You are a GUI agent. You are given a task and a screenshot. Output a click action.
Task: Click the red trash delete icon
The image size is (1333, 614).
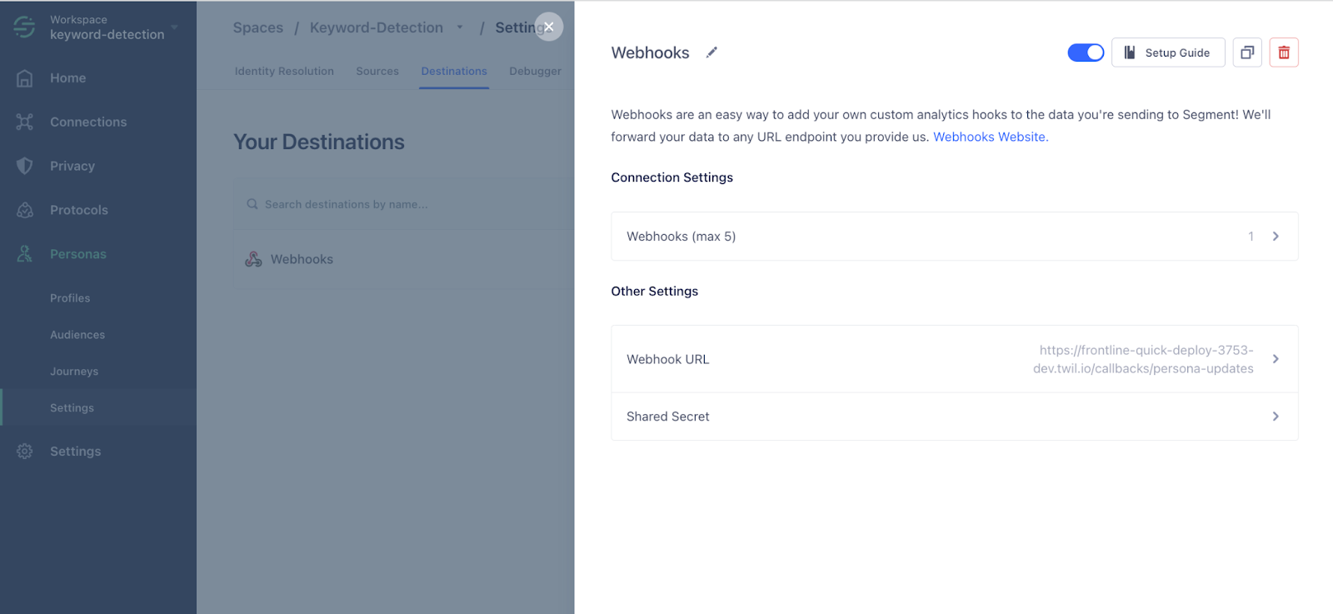(1284, 52)
